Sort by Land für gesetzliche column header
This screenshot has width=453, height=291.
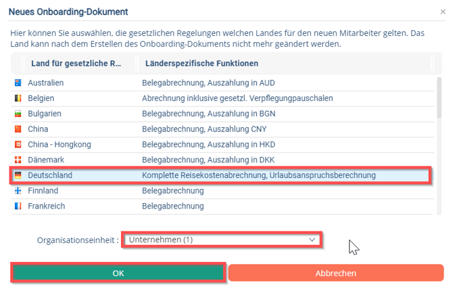(76, 64)
